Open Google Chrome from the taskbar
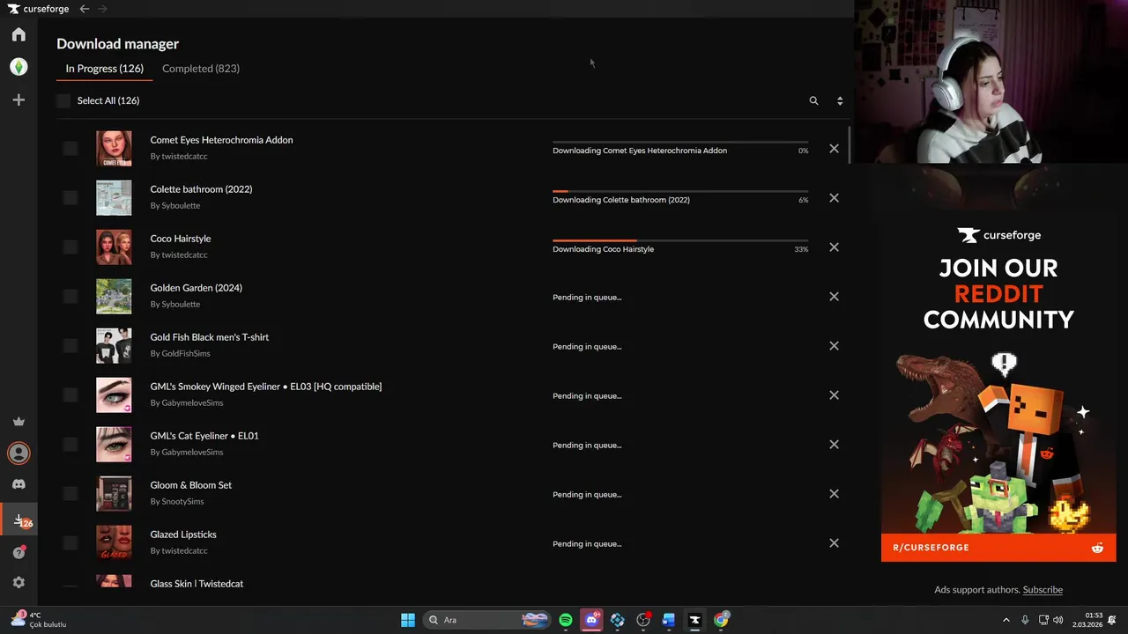This screenshot has width=1128, height=634. (x=721, y=620)
